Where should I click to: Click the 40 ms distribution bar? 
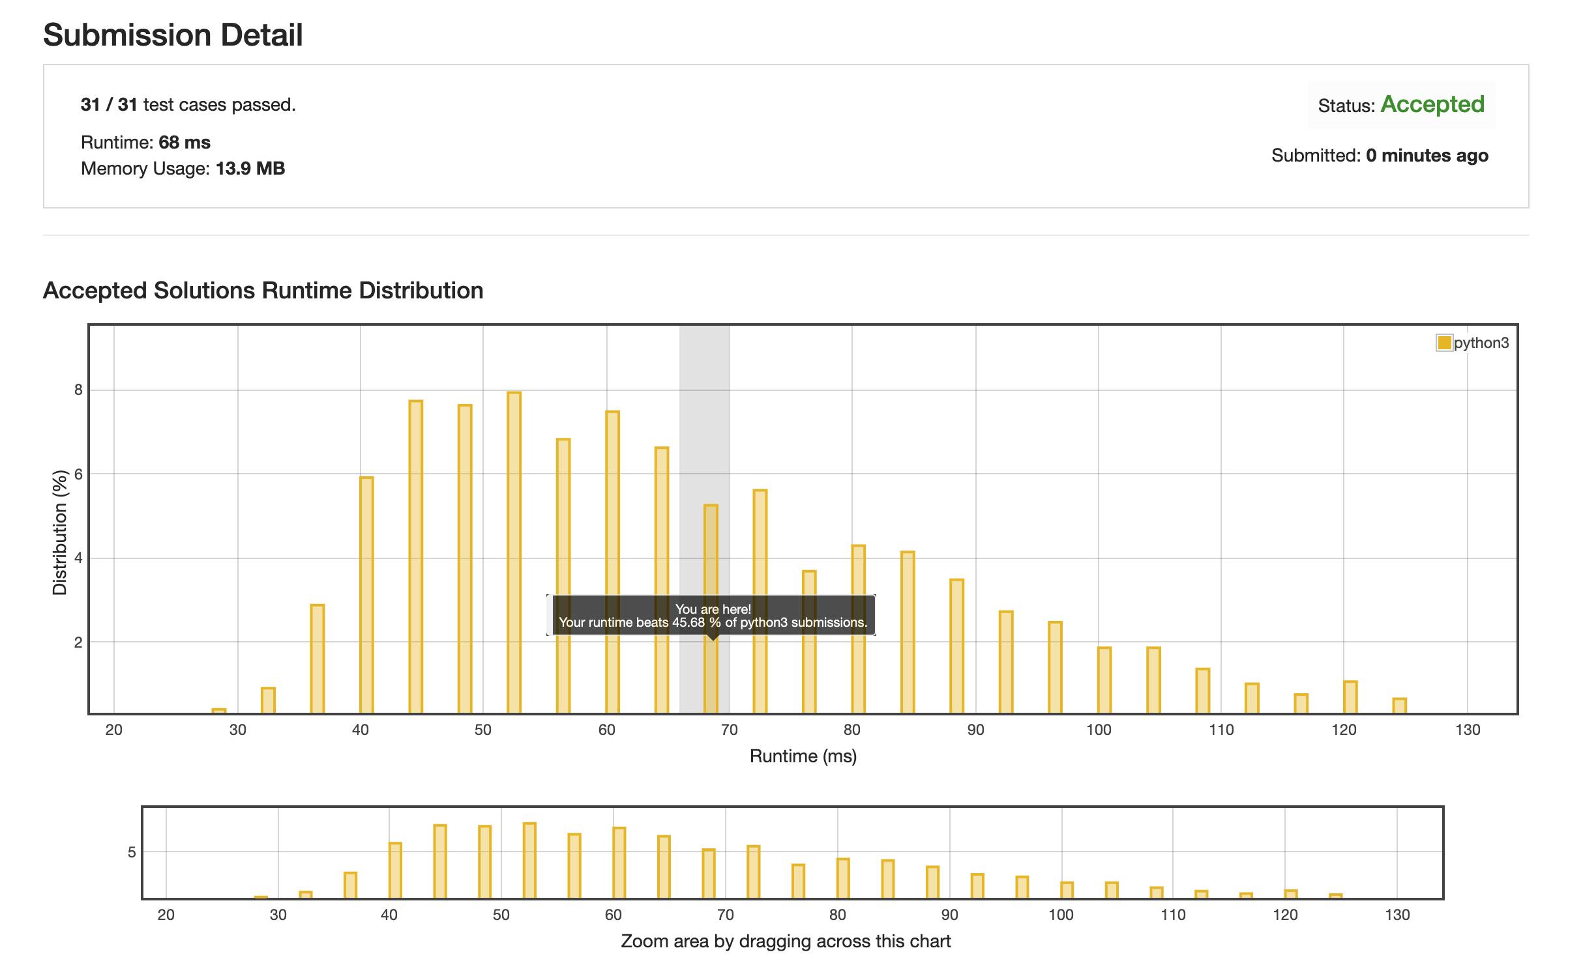click(366, 594)
